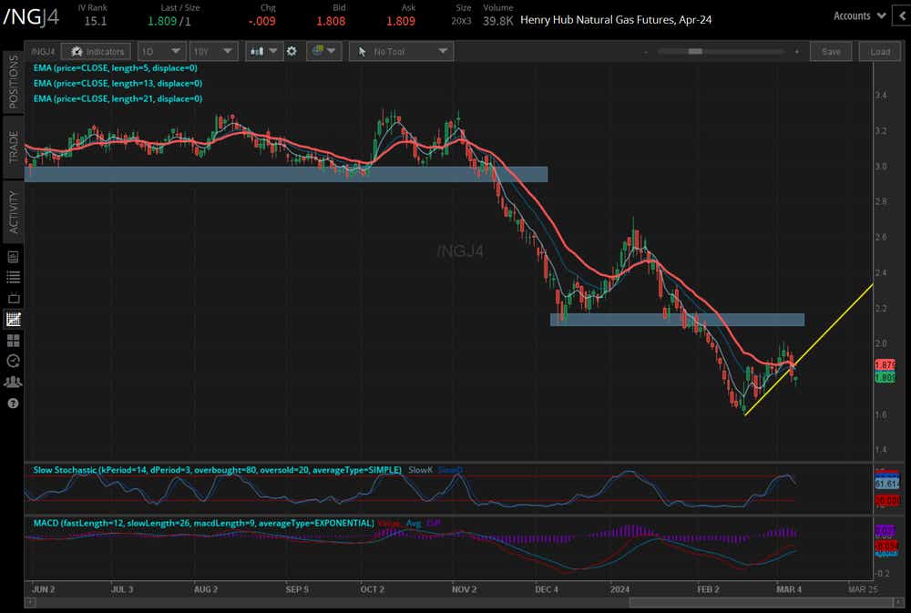Expand the 1D interval dropdown
Image resolution: width=911 pixels, height=613 pixels.
[161, 52]
